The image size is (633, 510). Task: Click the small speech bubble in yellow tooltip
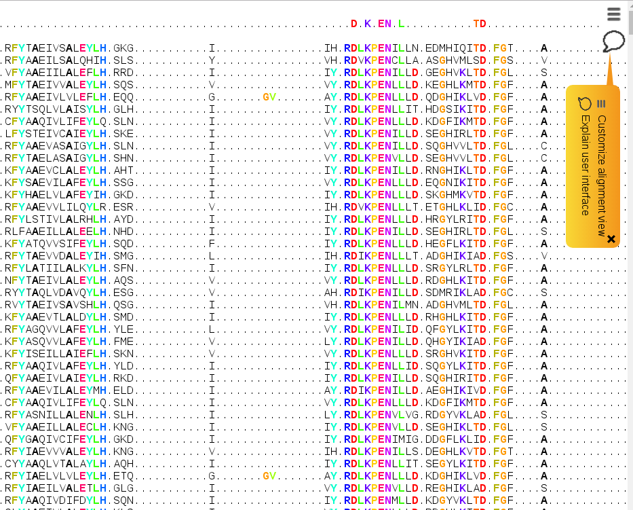tap(585, 104)
